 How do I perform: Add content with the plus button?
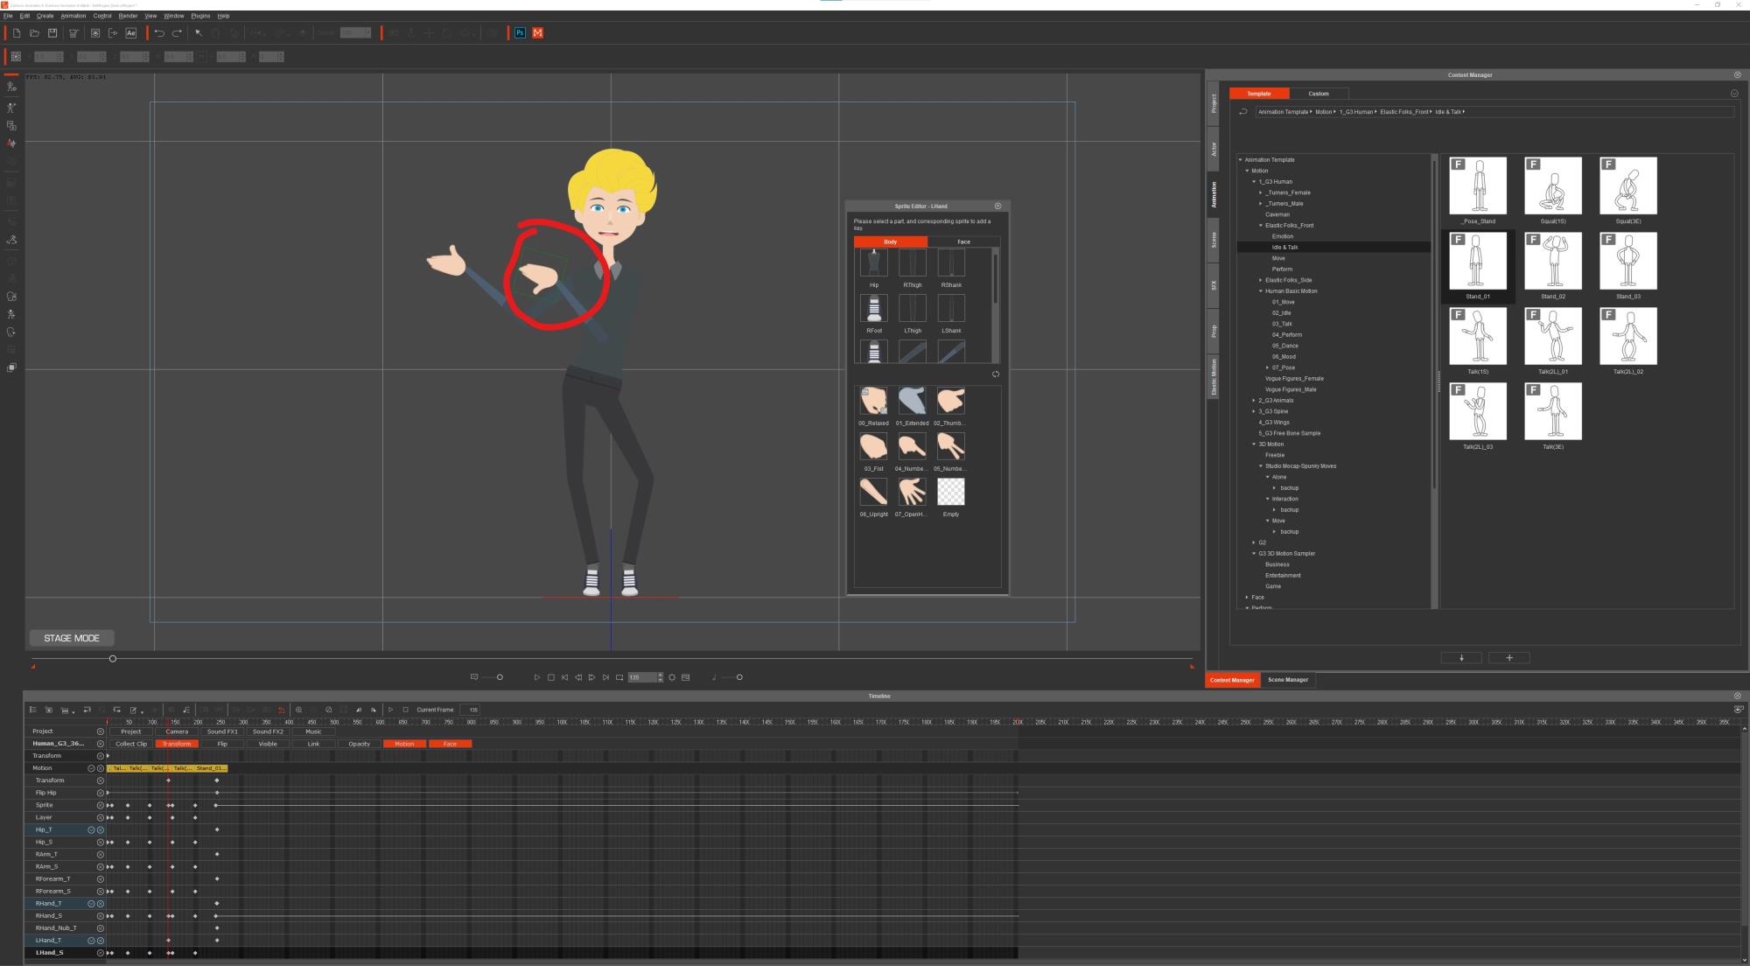click(1508, 658)
